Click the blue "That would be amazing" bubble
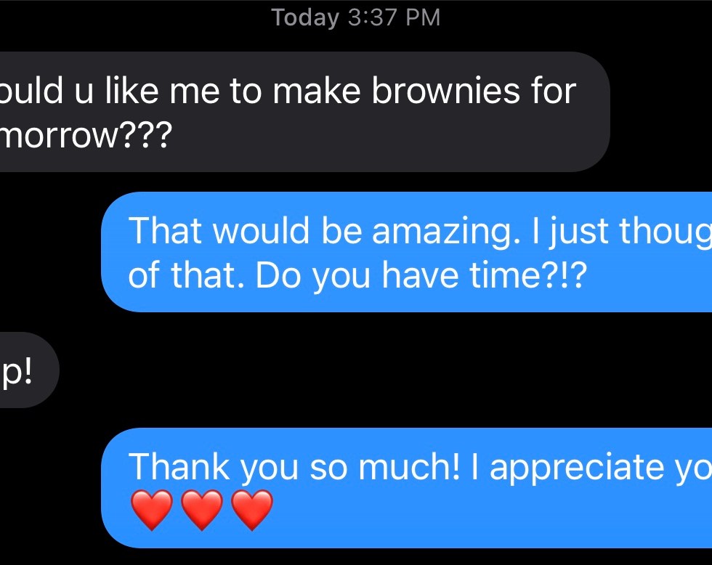This screenshot has width=712, height=565. (x=407, y=252)
